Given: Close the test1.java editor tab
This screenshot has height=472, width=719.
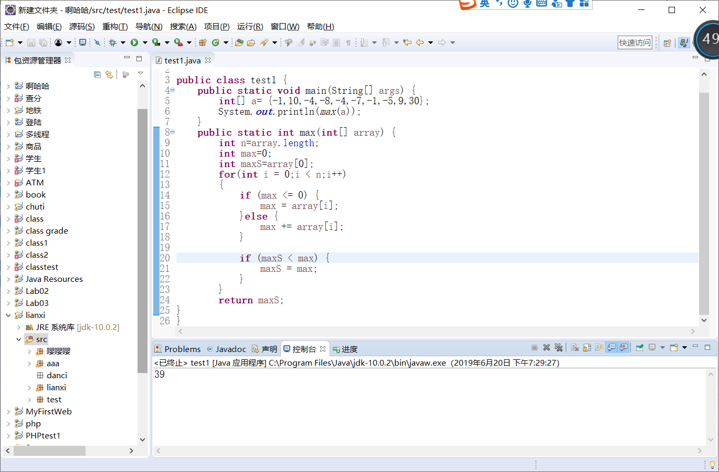Looking at the screenshot, I should pos(208,60).
